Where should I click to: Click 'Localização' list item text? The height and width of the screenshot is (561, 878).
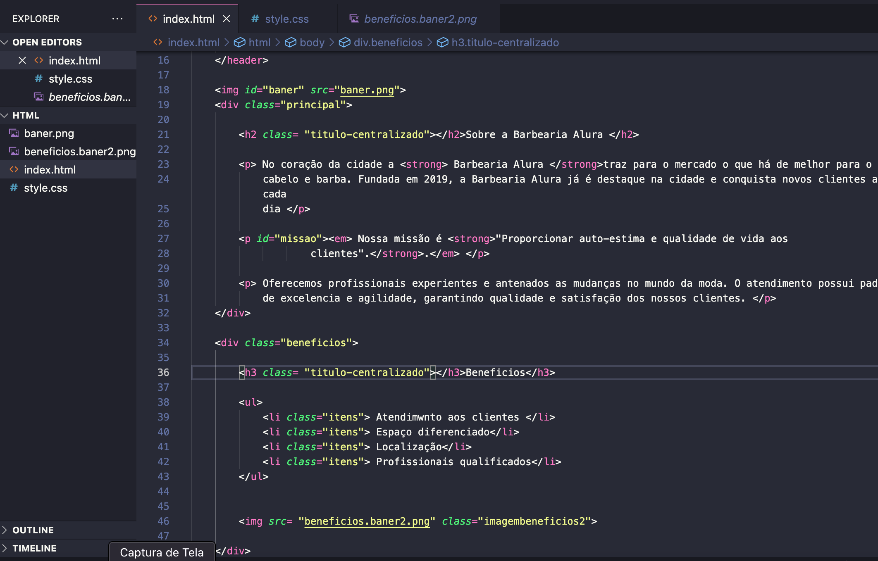[409, 447]
